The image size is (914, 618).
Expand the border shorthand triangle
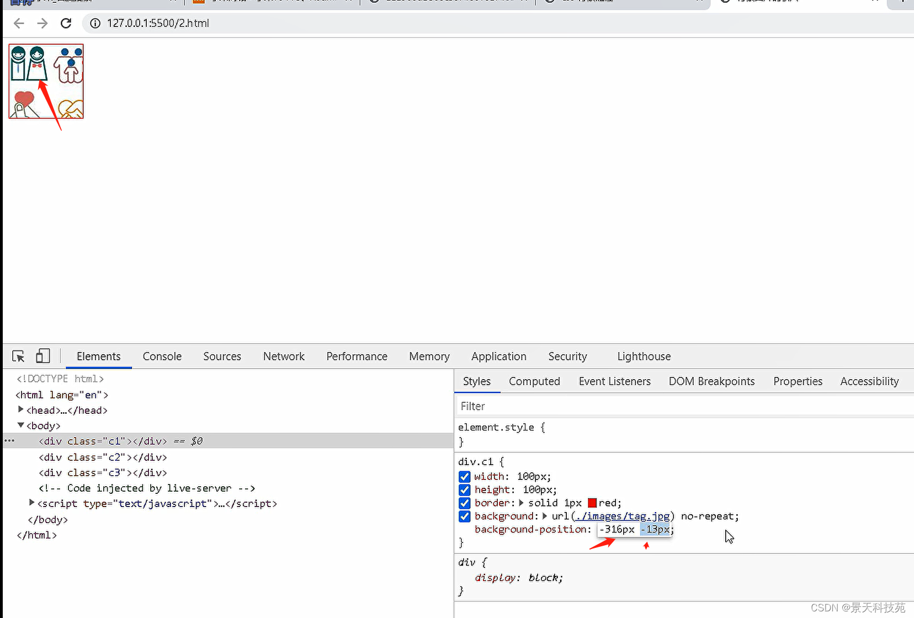click(x=522, y=503)
